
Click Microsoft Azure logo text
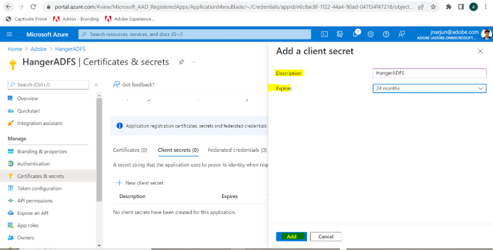click(47, 35)
